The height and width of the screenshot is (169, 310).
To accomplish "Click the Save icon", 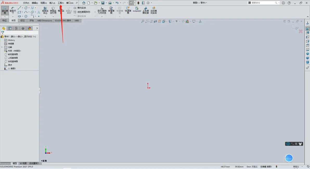I will (103, 3).
